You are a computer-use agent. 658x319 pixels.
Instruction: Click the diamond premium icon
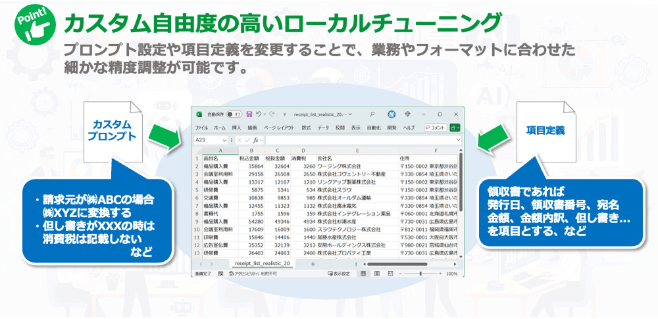[x=408, y=114]
